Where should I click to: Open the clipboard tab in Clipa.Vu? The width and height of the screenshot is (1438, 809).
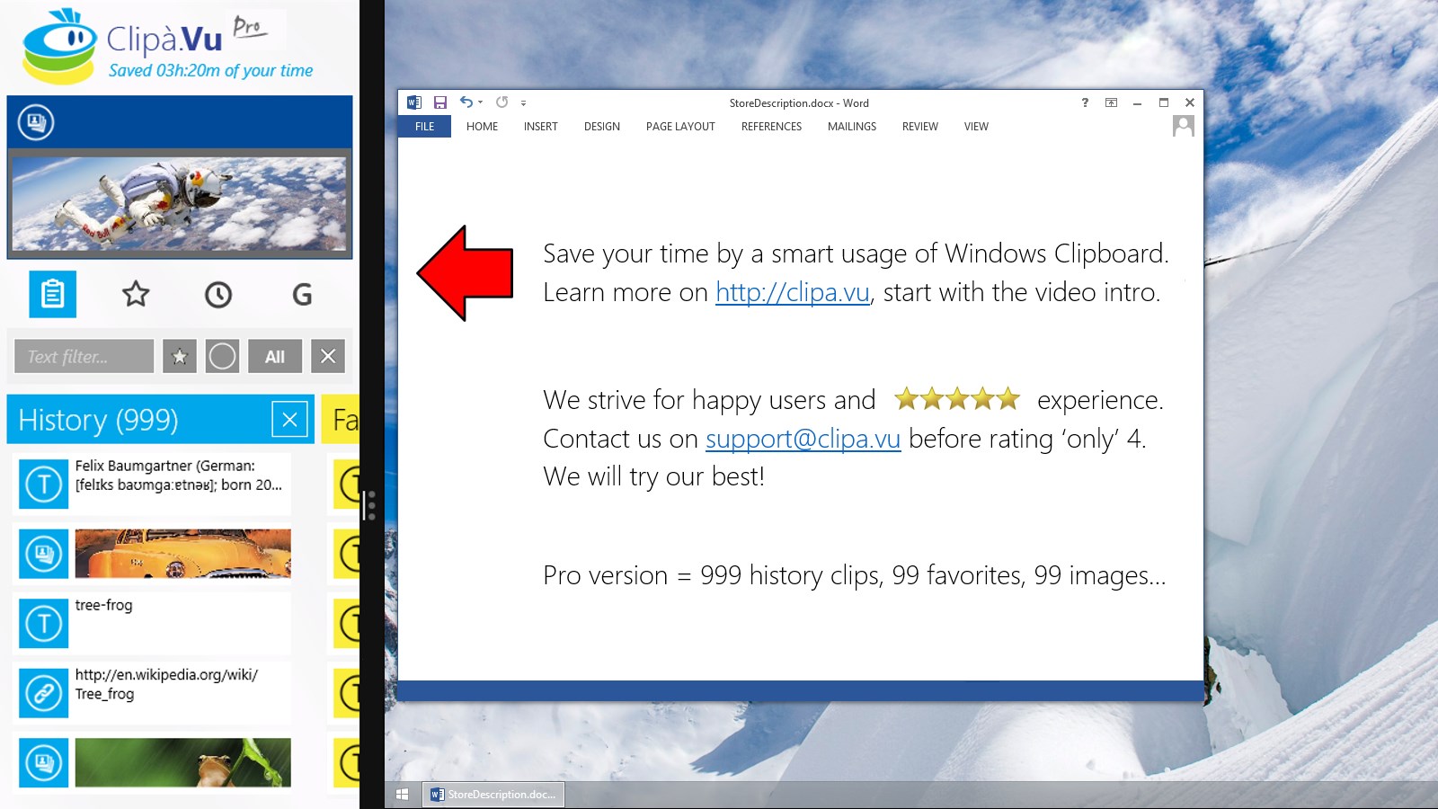pos(52,294)
